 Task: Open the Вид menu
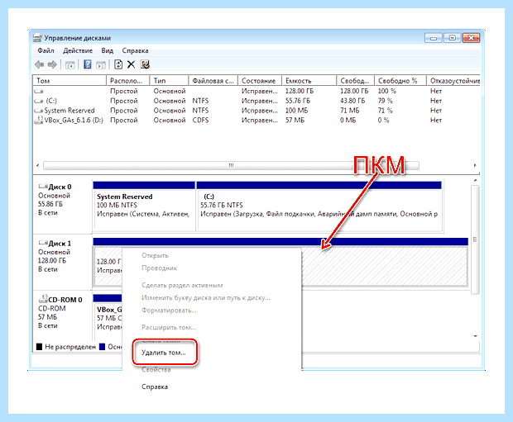(108, 50)
